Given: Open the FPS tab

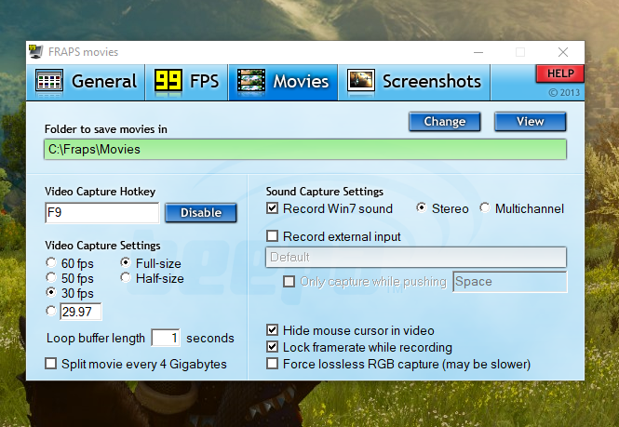Looking at the screenshot, I should (187, 82).
